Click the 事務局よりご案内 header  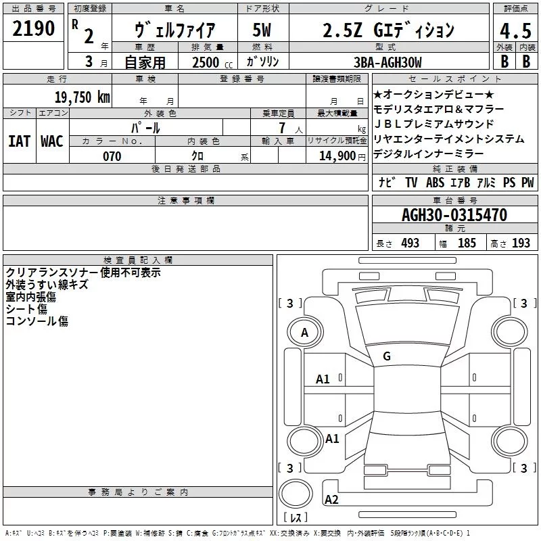tap(138, 492)
